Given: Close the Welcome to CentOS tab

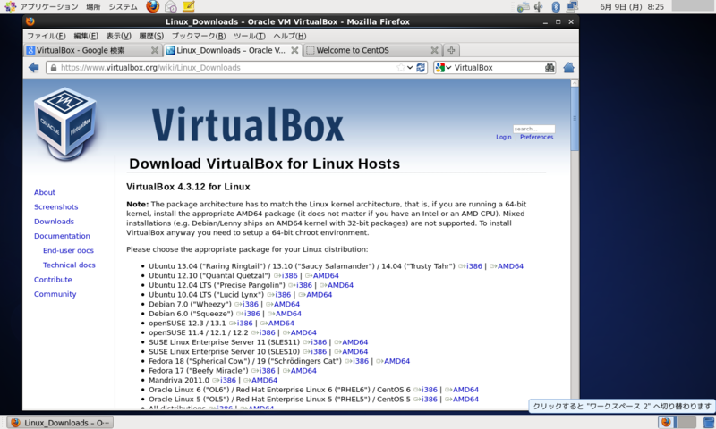Looking at the screenshot, I should click(434, 50).
